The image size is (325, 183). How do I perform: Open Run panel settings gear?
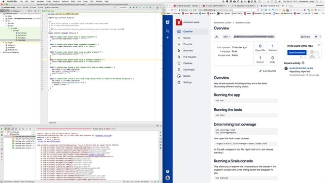coord(157,126)
